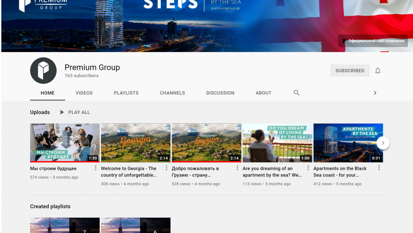Open Are you dreaming of an apartment title
This screenshot has height=233, width=413.
[x=272, y=172]
